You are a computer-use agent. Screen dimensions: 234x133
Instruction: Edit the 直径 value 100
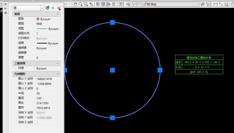48,98
